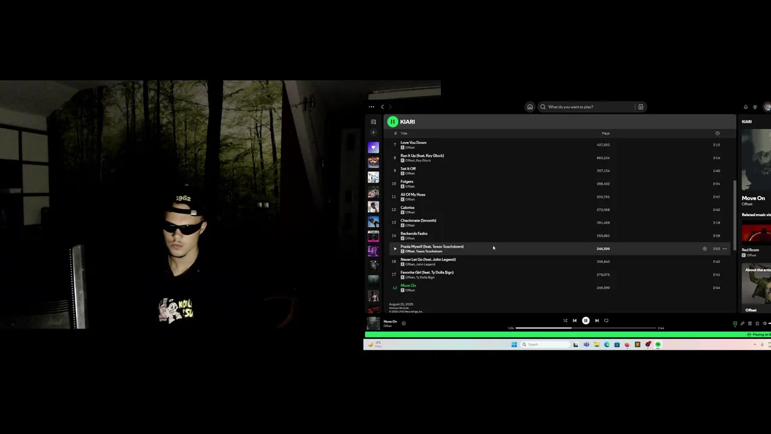Sort by the Plays column header
Image resolution: width=771 pixels, height=434 pixels.
605,133
